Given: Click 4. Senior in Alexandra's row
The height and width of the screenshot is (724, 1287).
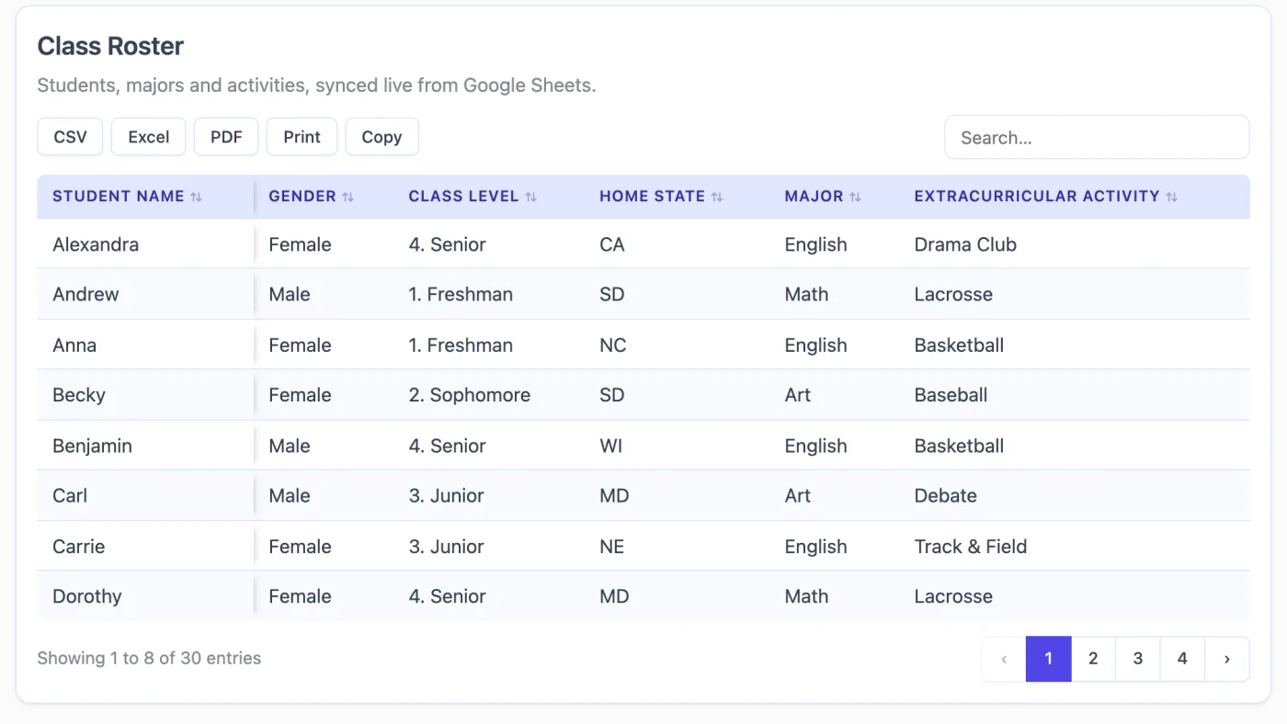Looking at the screenshot, I should [448, 244].
